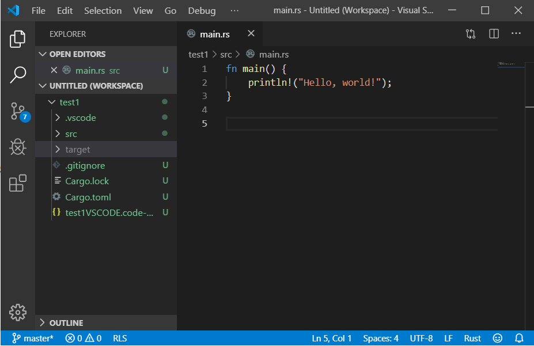Viewport: 534px width, 346px height.
Task: Click the "Hello, world!" string literal
Action: tap(339, 83)
